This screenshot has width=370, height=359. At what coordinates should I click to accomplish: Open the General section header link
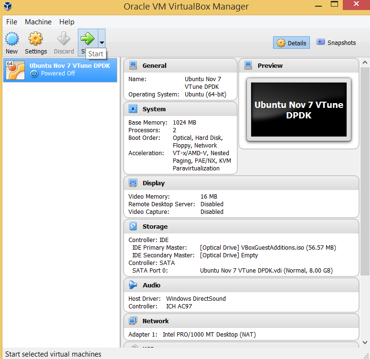click(154, 65)
